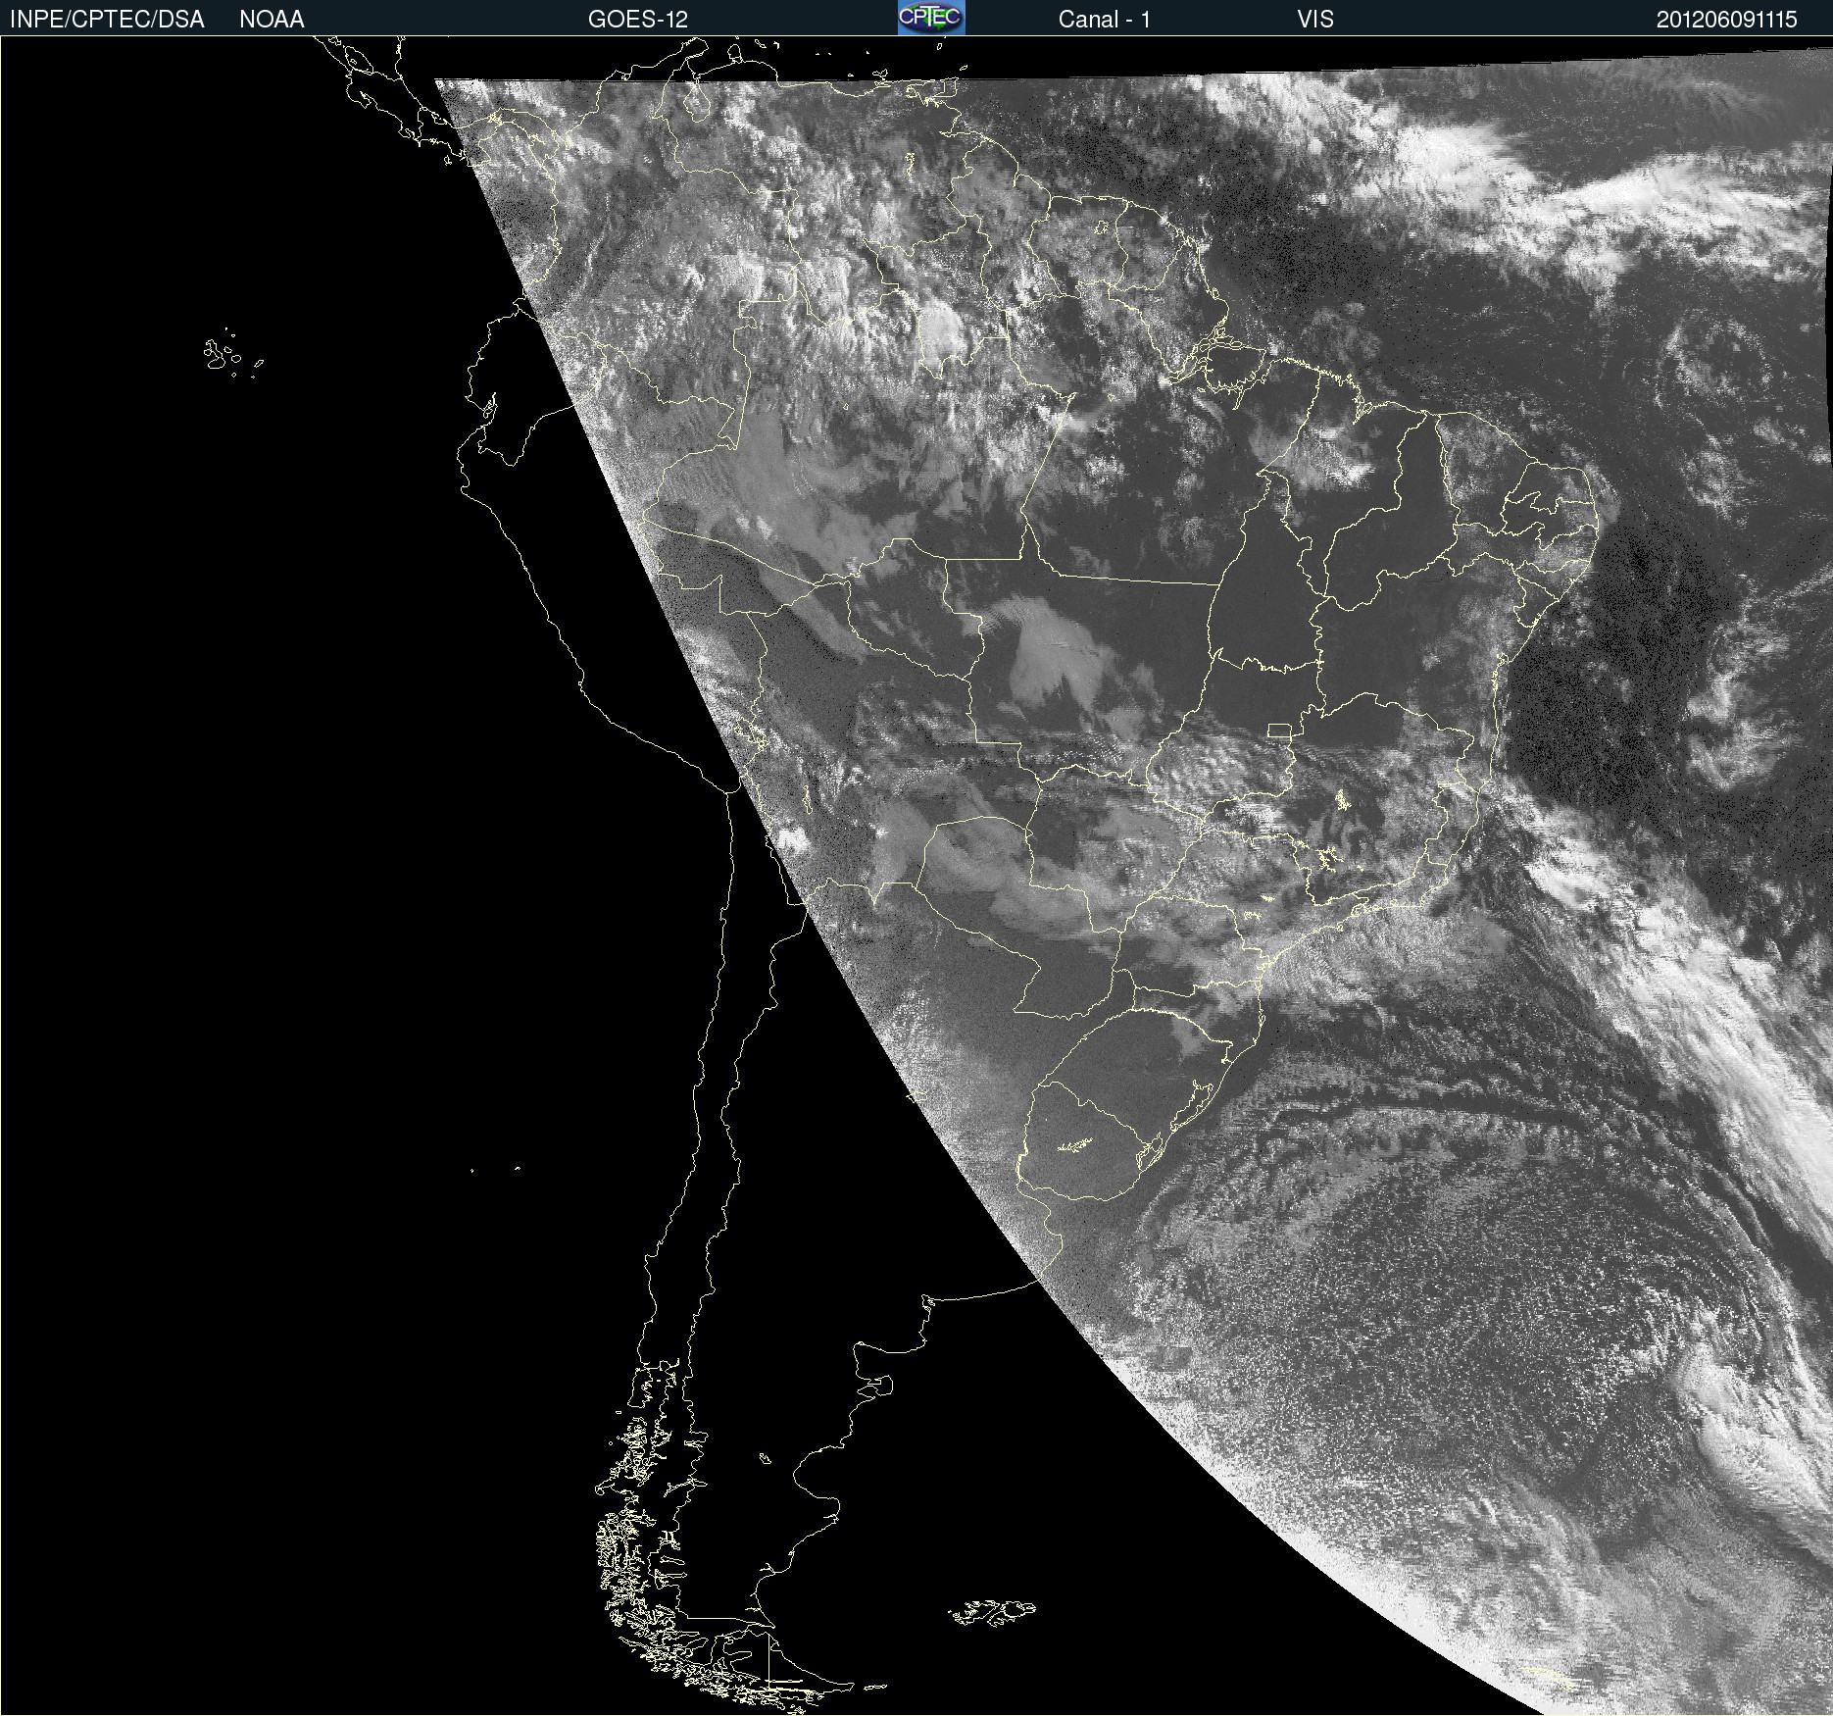The height and width of the screenshot is (1716, 1833).
Task: Click the 201206091115 timestamp
Action: click(x=1727, y=20)
